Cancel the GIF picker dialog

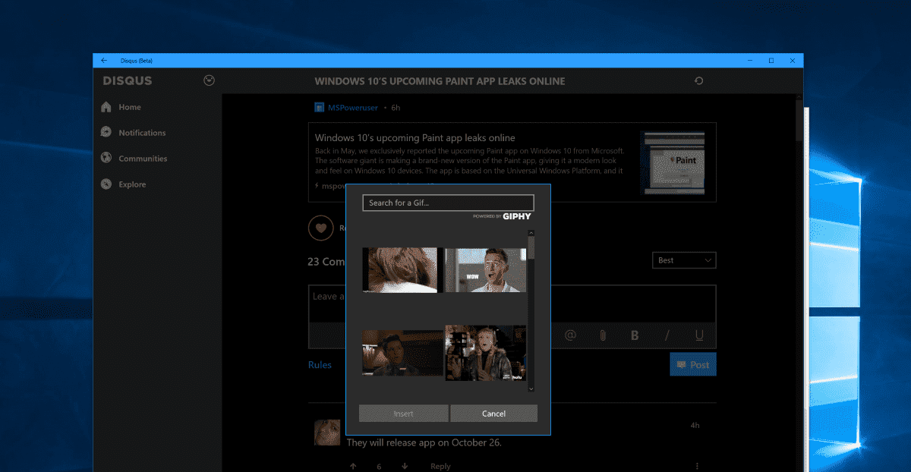[x=493, y=413]
